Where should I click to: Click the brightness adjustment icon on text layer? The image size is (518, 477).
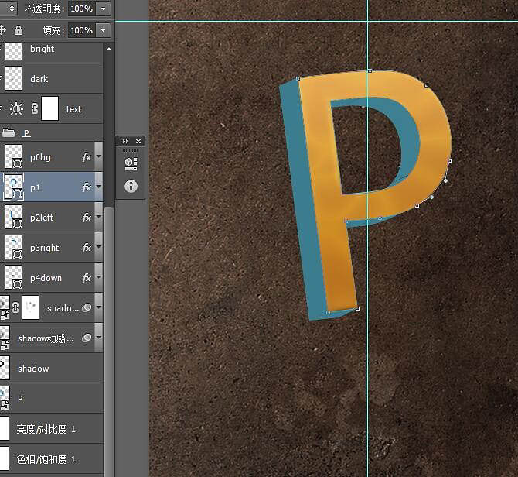point(17,109)
